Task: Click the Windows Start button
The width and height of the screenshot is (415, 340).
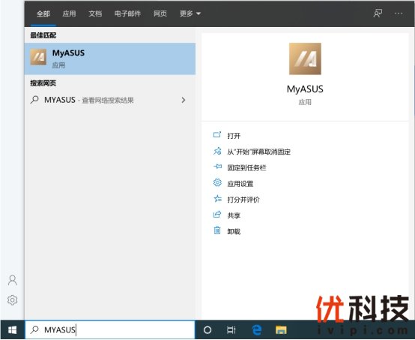Action: click(12, 330)
